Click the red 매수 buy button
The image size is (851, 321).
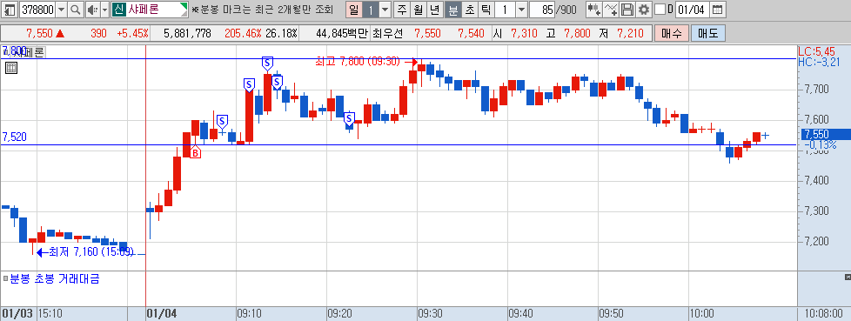[x=672, y=34]
